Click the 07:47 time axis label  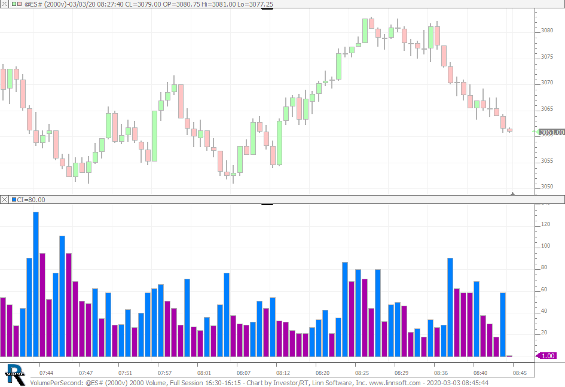tap(85, 373)
